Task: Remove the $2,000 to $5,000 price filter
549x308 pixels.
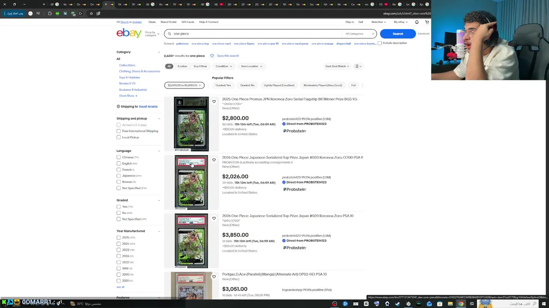Action: 199,85
